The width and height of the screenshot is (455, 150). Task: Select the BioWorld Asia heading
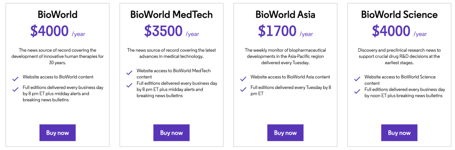[x=285, y=15]
